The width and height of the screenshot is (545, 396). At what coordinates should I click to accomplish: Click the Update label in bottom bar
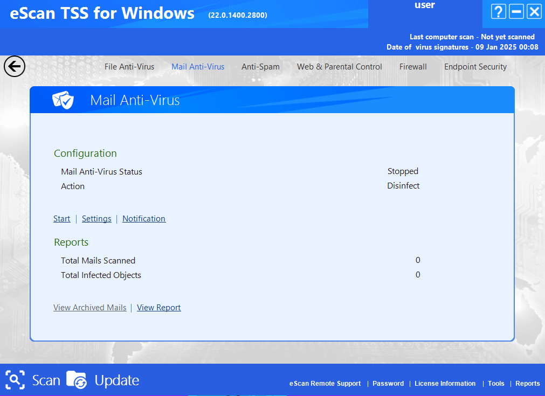[x=117, y=380]
